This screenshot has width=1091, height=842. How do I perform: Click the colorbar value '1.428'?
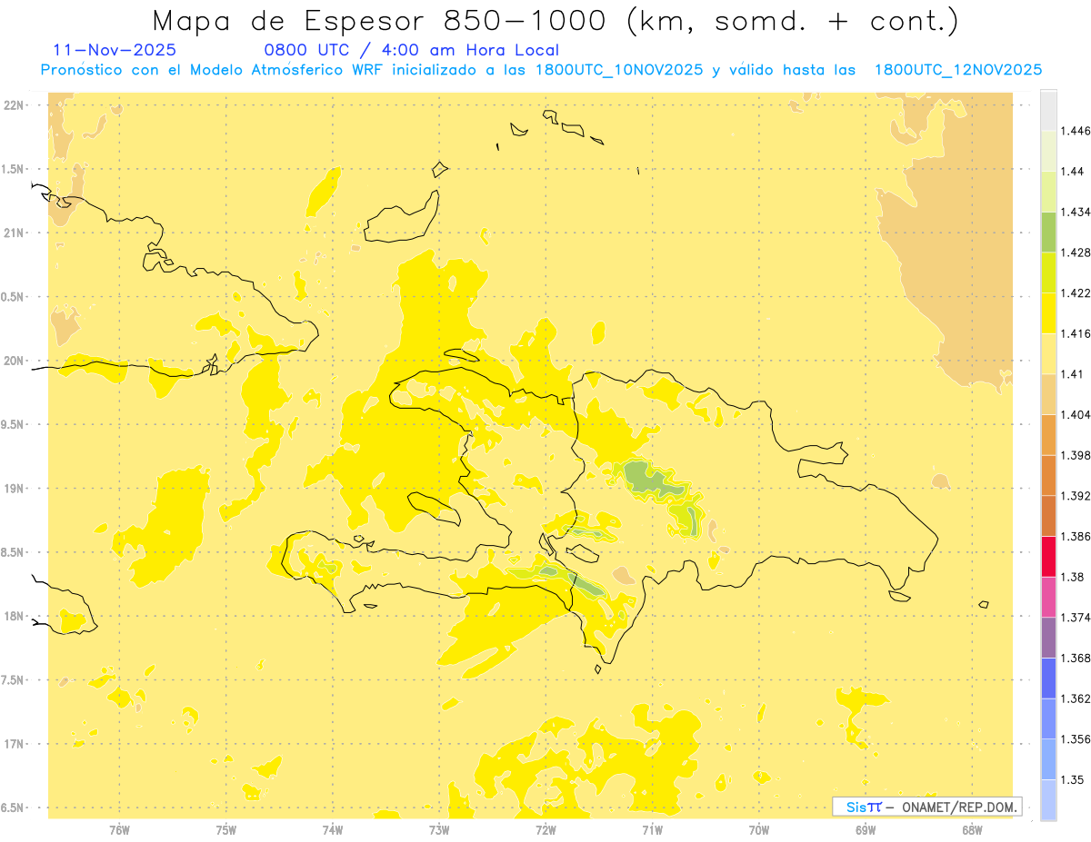(1075, 253)
